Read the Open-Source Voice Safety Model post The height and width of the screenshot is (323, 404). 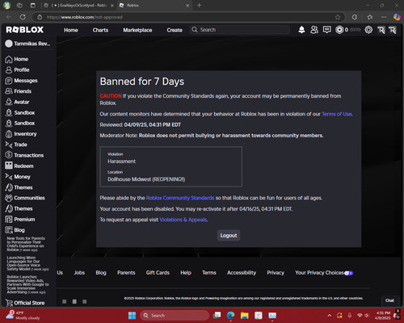point(27,263)
